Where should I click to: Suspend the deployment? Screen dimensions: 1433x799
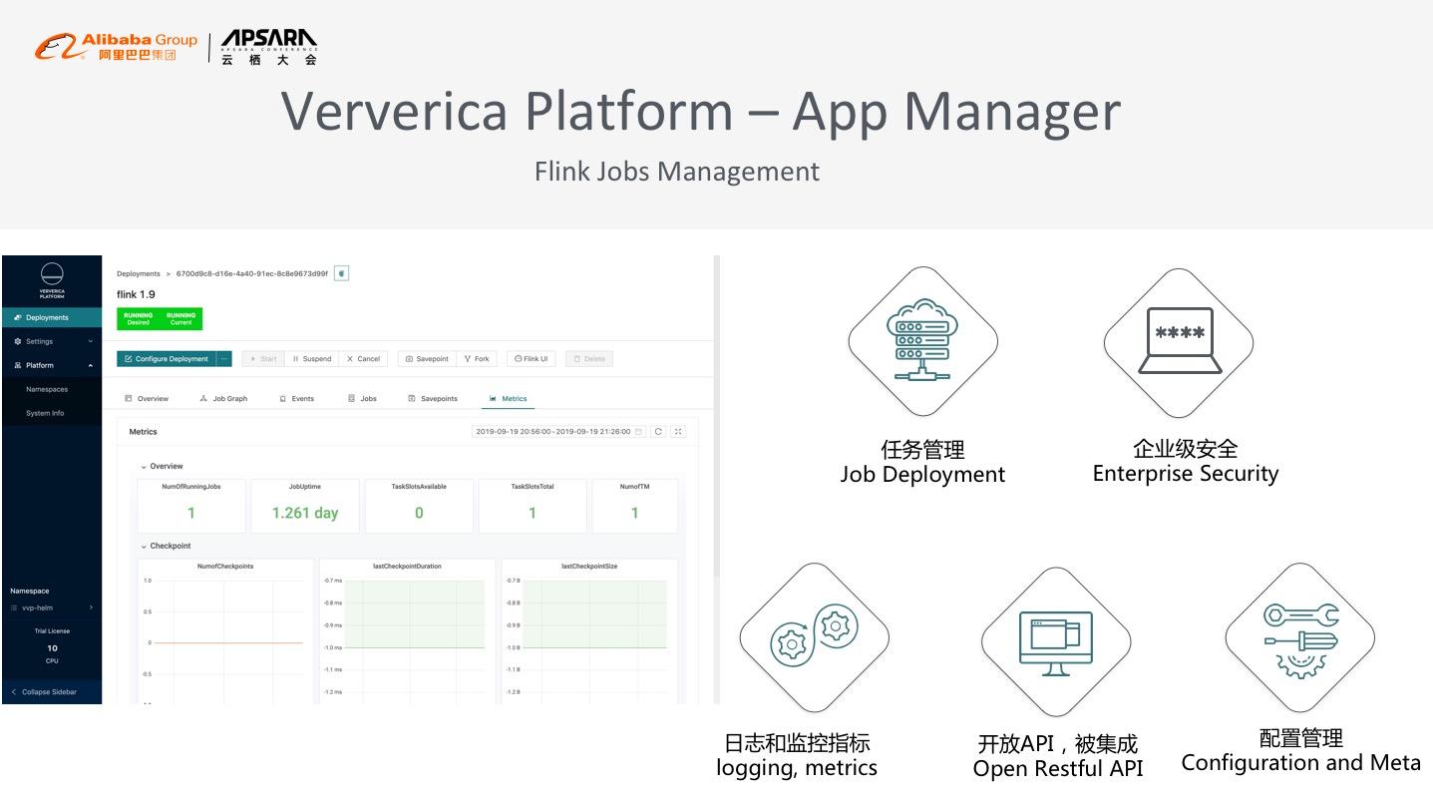click(312, 359)
